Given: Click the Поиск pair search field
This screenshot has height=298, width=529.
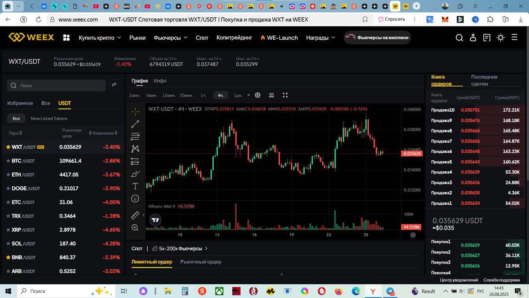Looking at the screenshot, I should coord(56,85).
